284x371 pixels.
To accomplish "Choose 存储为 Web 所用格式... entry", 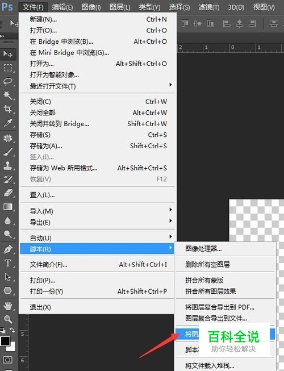I will [98, 168].
